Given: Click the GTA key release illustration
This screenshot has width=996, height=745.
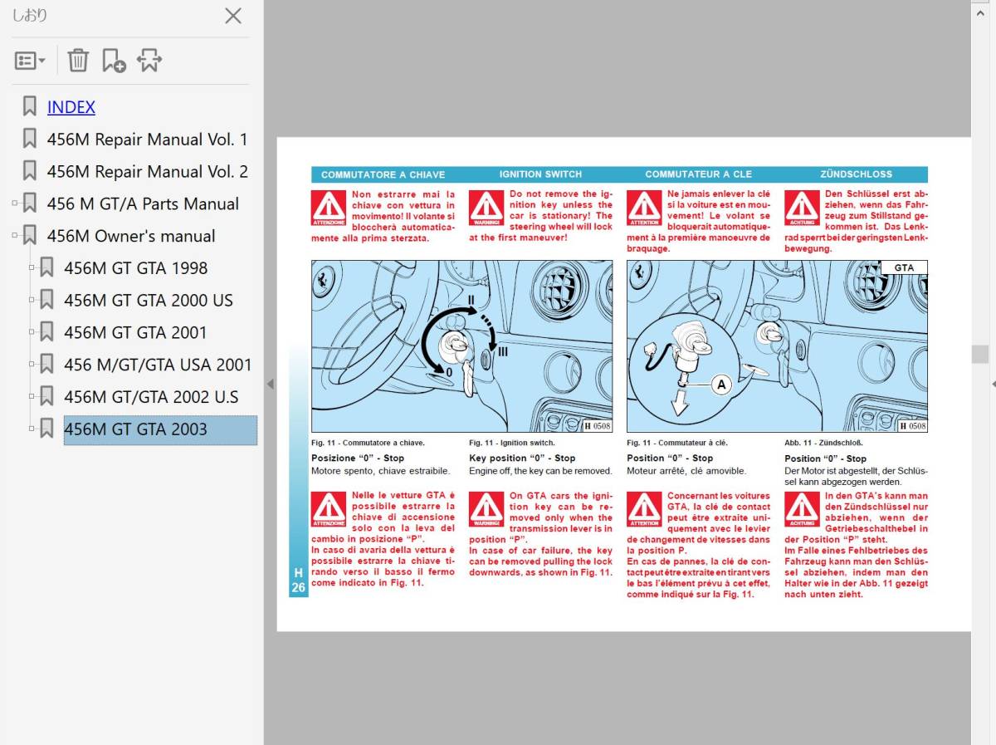Looking at the screenshot, I should 777,346.
